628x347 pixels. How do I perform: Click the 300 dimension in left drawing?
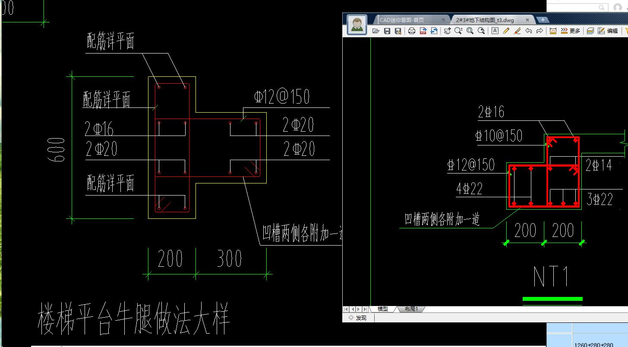[x=230, y=259]
